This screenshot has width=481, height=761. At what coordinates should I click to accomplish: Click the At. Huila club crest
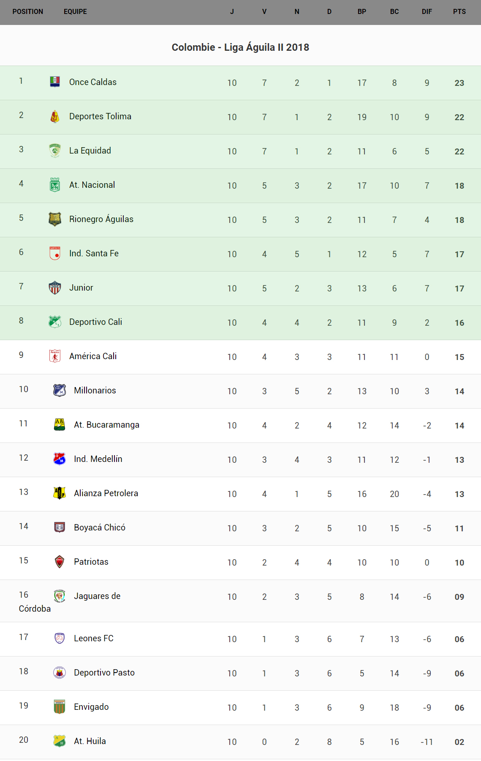coord(60,741)
